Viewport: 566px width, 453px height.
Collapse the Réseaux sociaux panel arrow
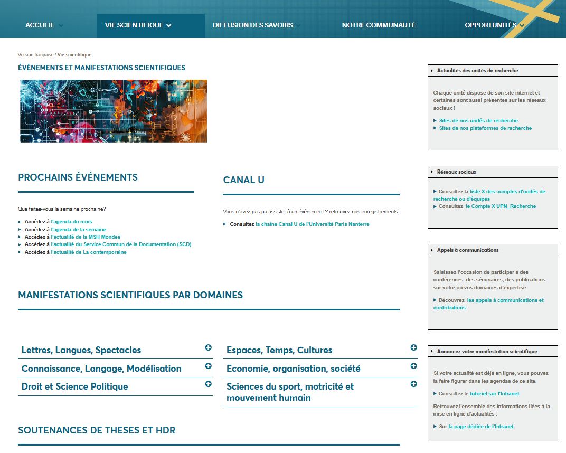coord(432,172)
